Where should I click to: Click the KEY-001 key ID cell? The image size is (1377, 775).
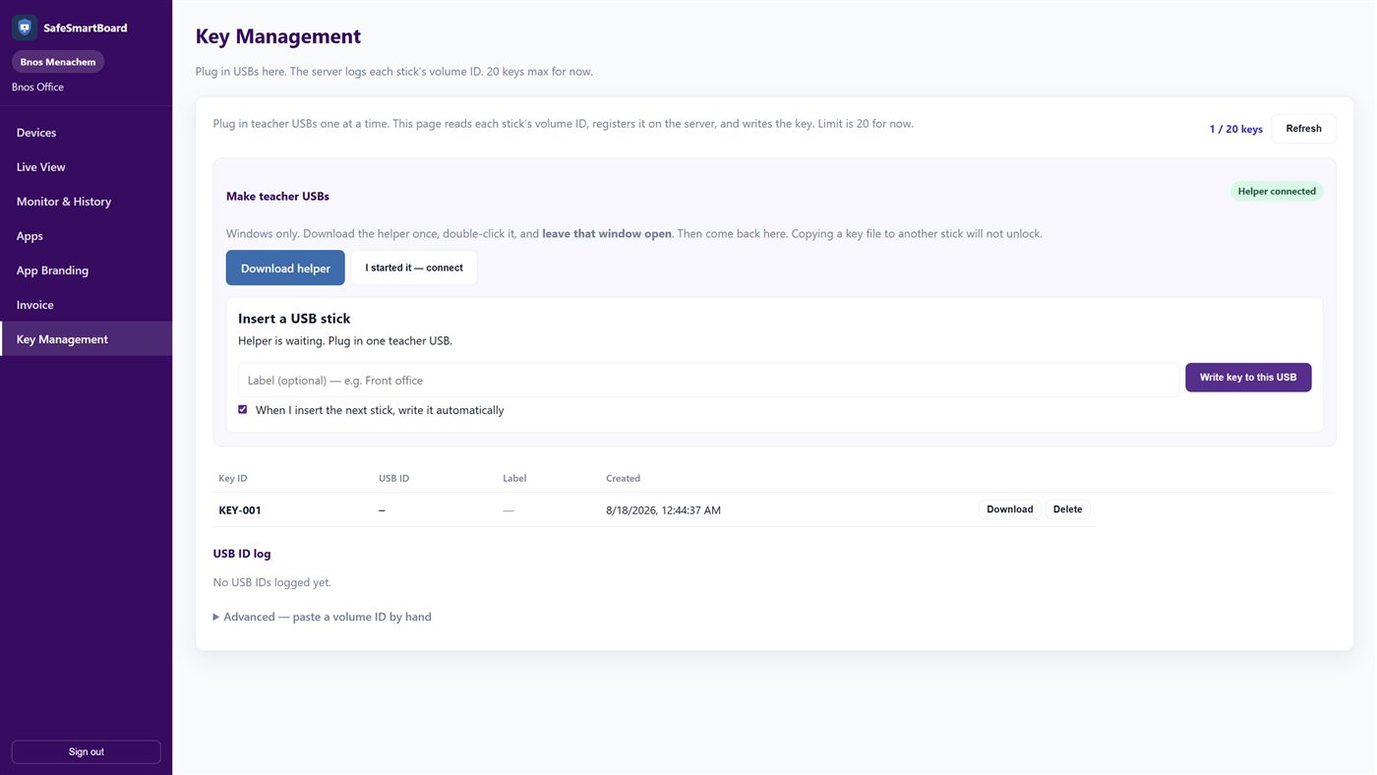[x=240, y=510]
